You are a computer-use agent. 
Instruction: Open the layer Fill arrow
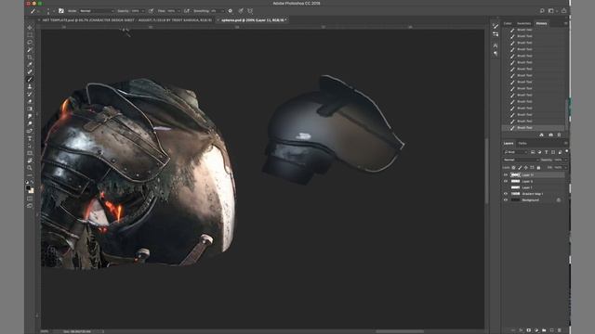566,167
